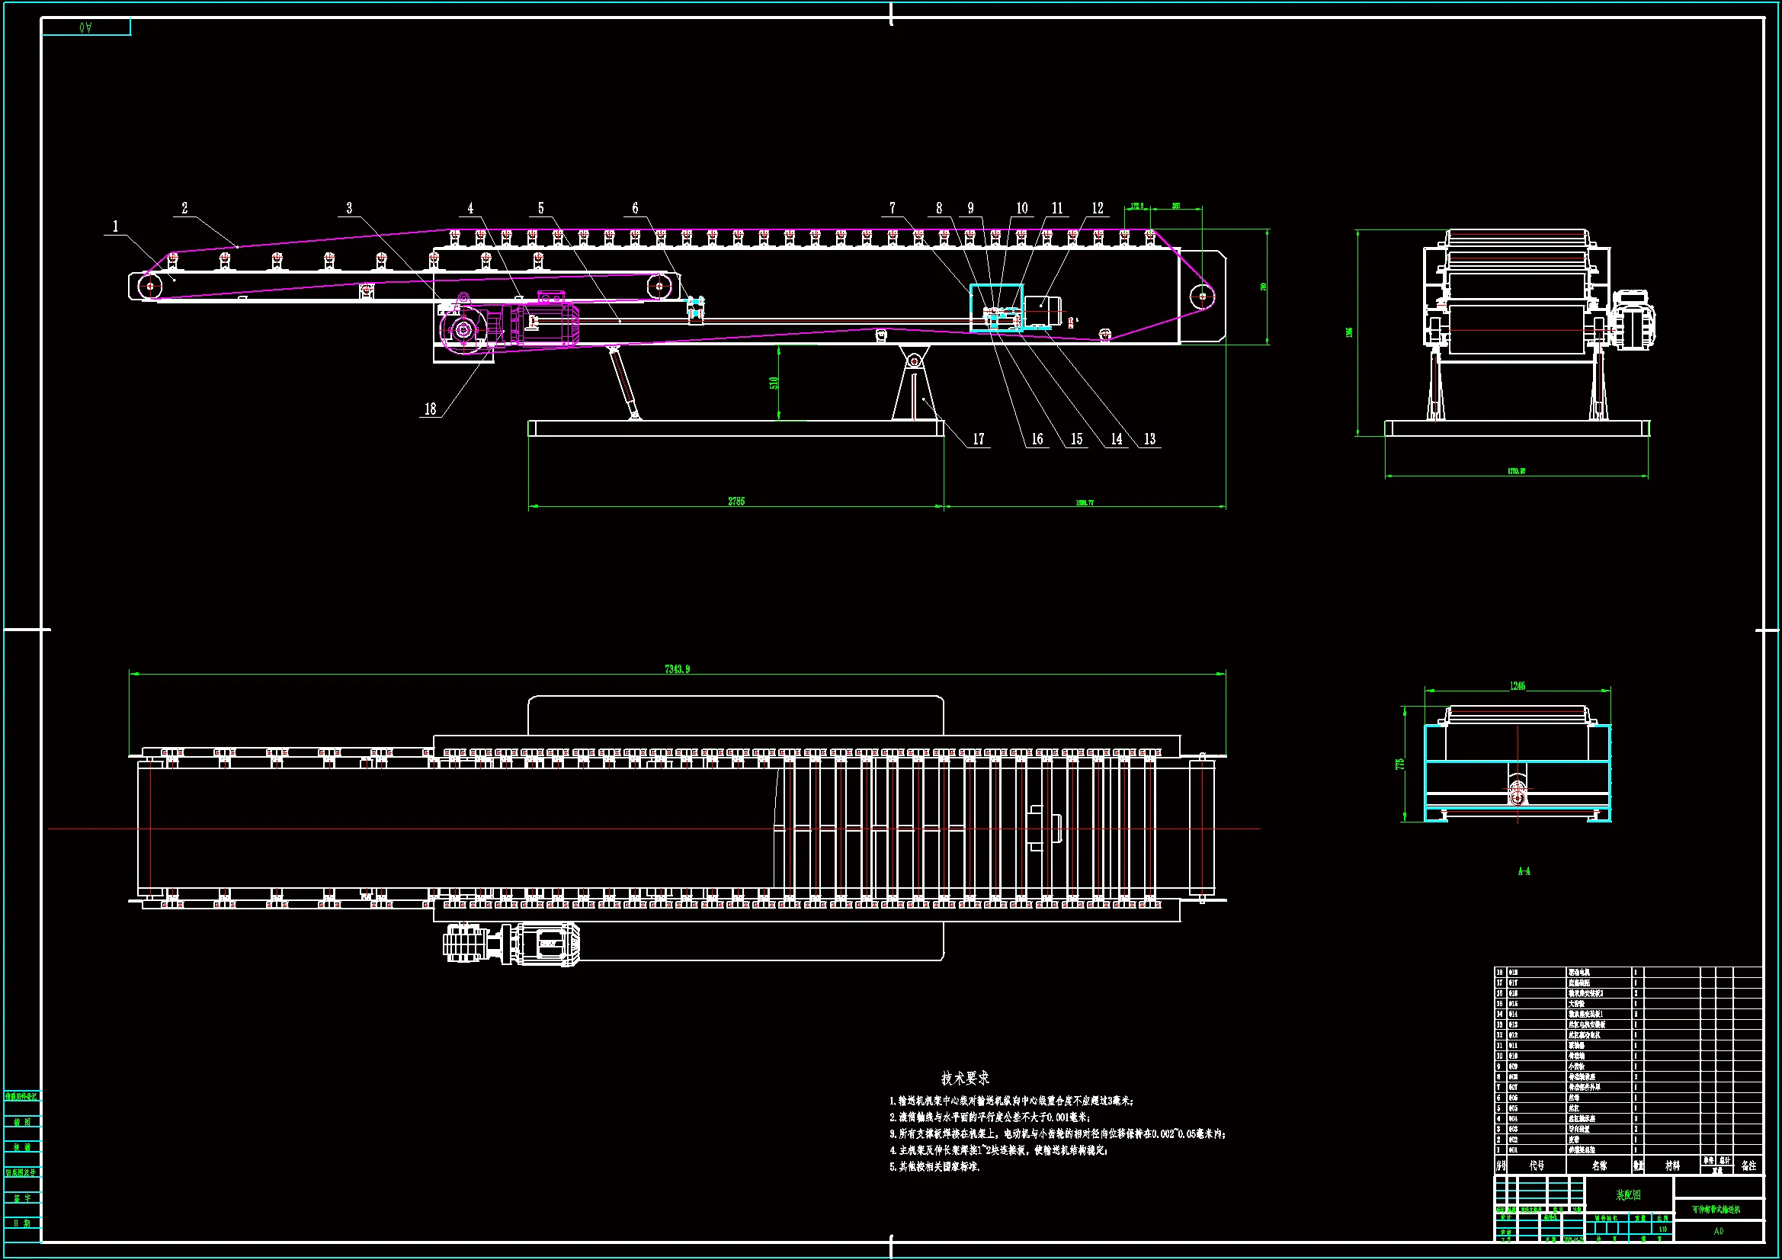Click the 技术要求 heading text

(965, 1078)
